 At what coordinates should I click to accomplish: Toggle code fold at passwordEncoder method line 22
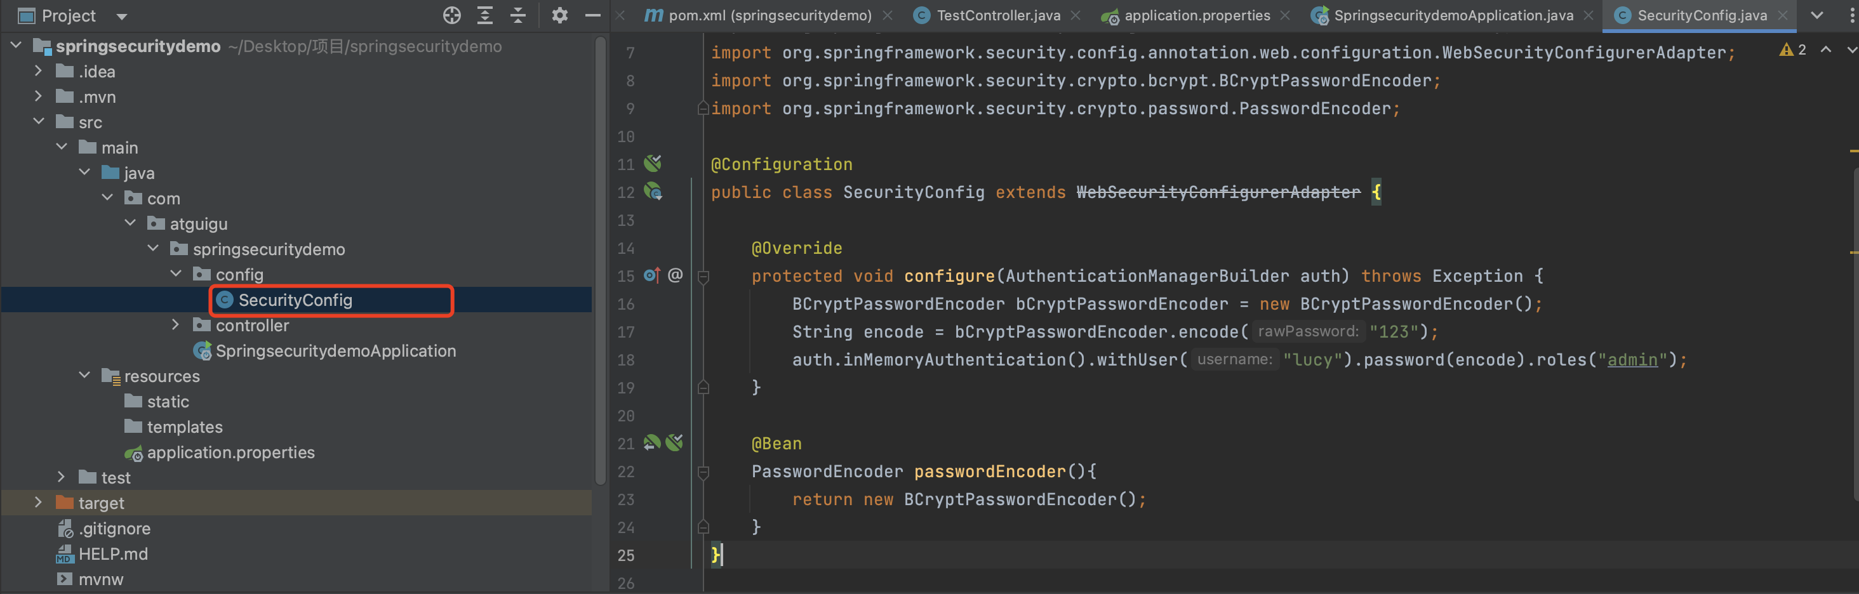tap(703, 472)
